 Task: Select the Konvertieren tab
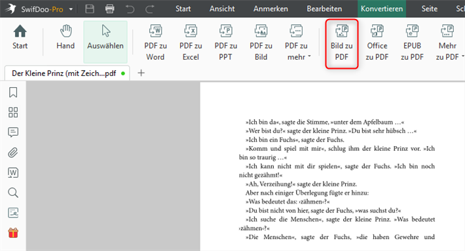(382, 9)
